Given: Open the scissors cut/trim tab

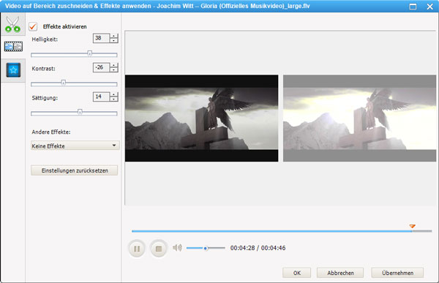Looking at the screenshot, I should 13,24.
